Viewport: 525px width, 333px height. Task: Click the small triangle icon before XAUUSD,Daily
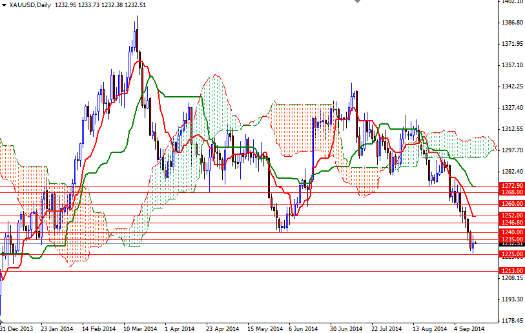[x=3, y=5]
